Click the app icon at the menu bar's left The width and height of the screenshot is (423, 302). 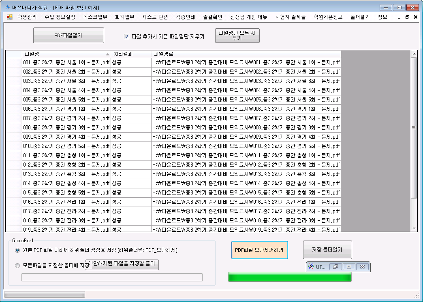(x=10, y=17)
